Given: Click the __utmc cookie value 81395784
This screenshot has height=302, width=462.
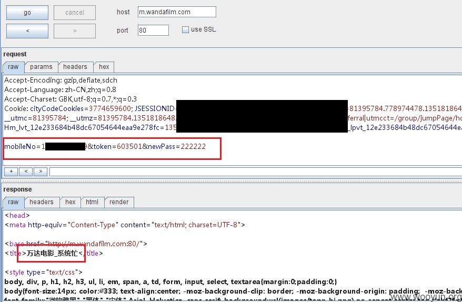Looking at the screenshot, I should 49,118.
